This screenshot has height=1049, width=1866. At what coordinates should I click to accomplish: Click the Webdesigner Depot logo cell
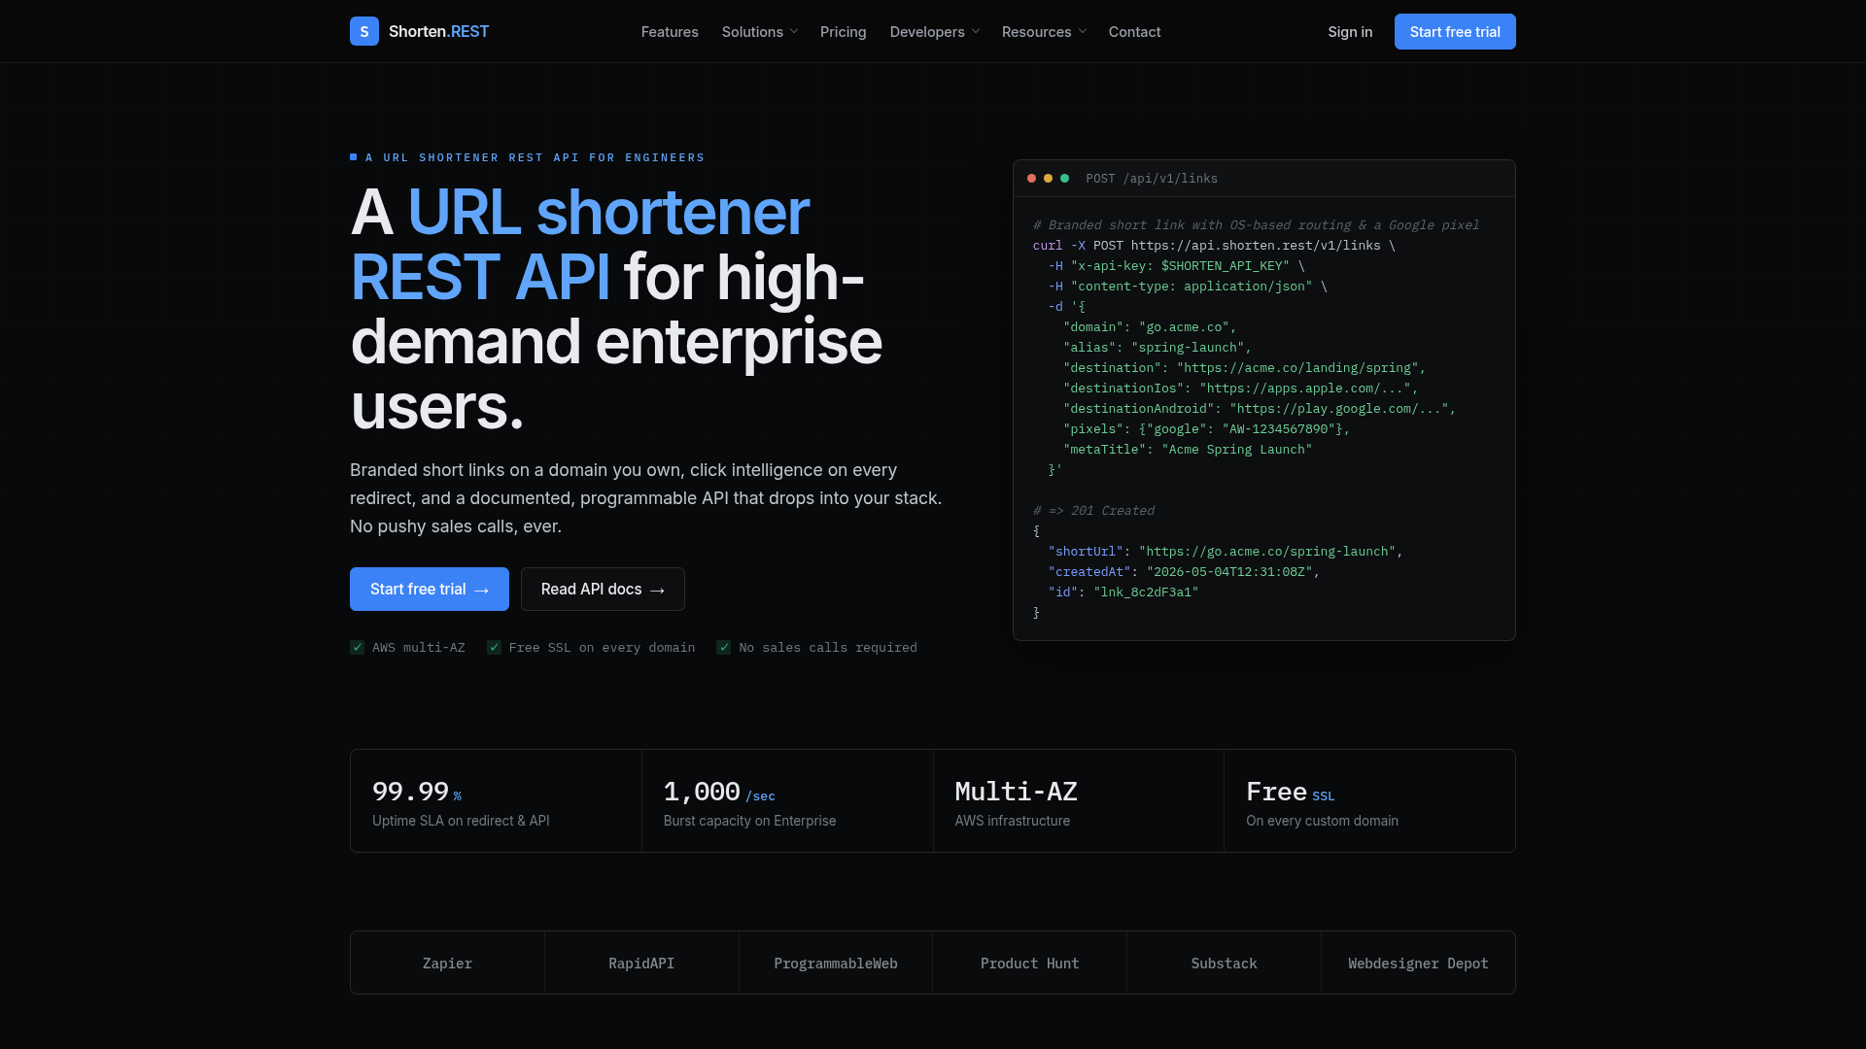tap(1418, 963)
